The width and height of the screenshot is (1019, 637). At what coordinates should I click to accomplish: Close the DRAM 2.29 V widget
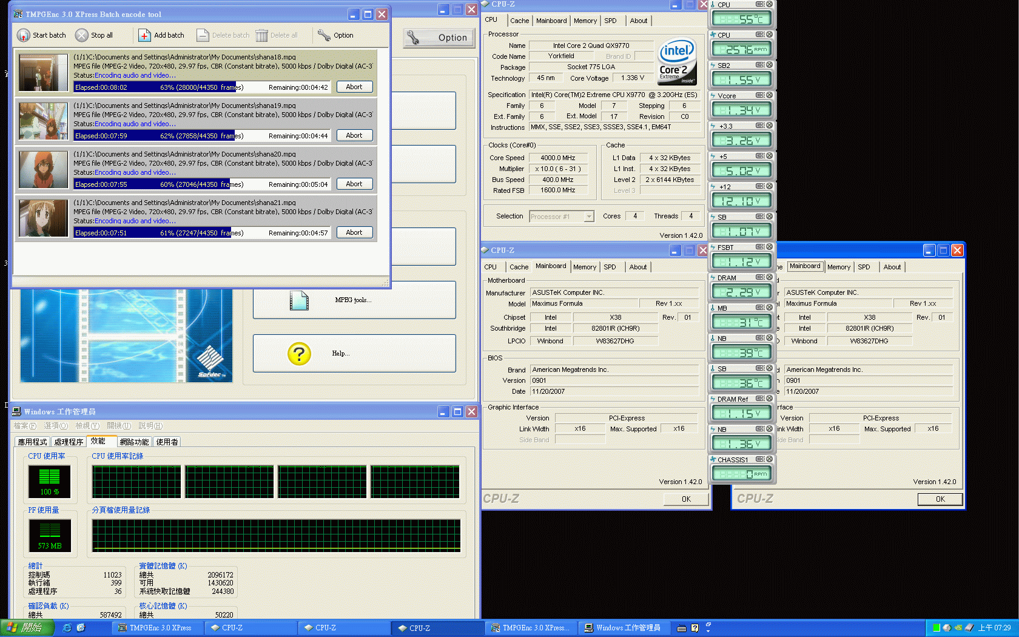click(769, 277)
